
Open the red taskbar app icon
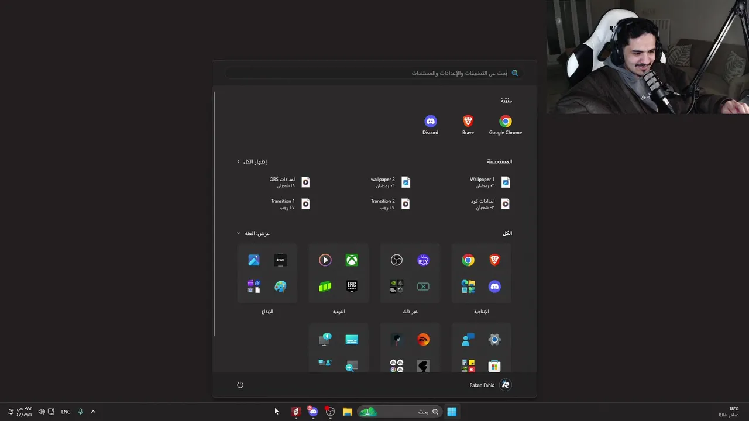[296, 412]
